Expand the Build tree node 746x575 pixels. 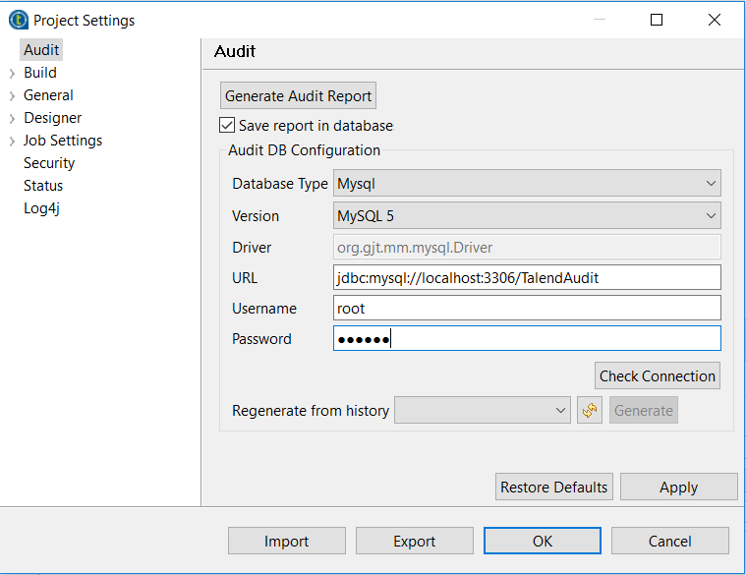click(12, 73)
